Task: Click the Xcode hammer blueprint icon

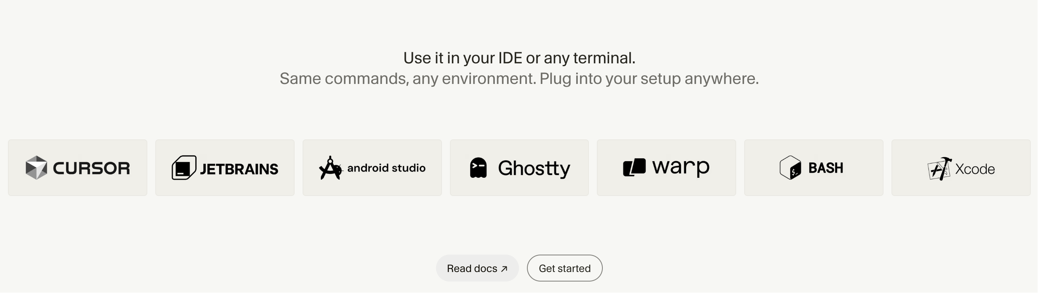Action: 939,169
